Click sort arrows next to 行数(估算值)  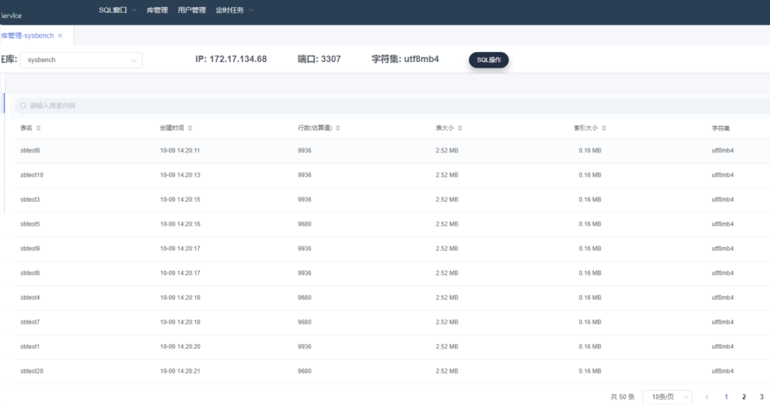pyautogui.click(x=338, y=128)
